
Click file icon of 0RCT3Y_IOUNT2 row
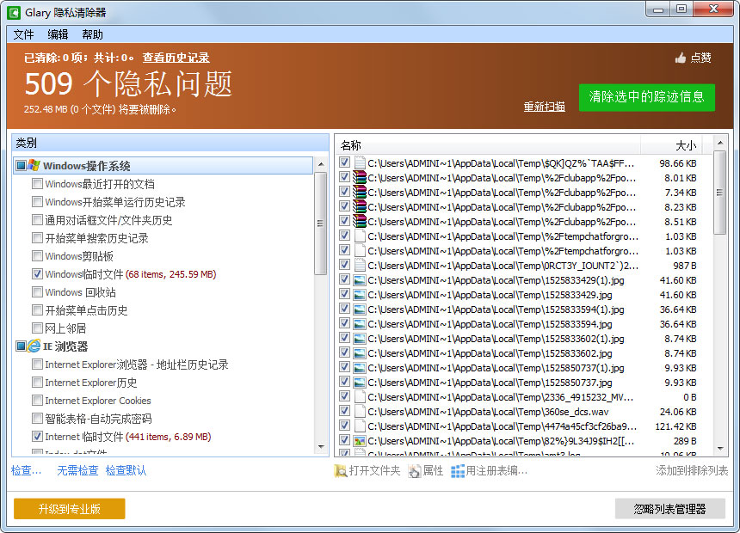[360, 266]
